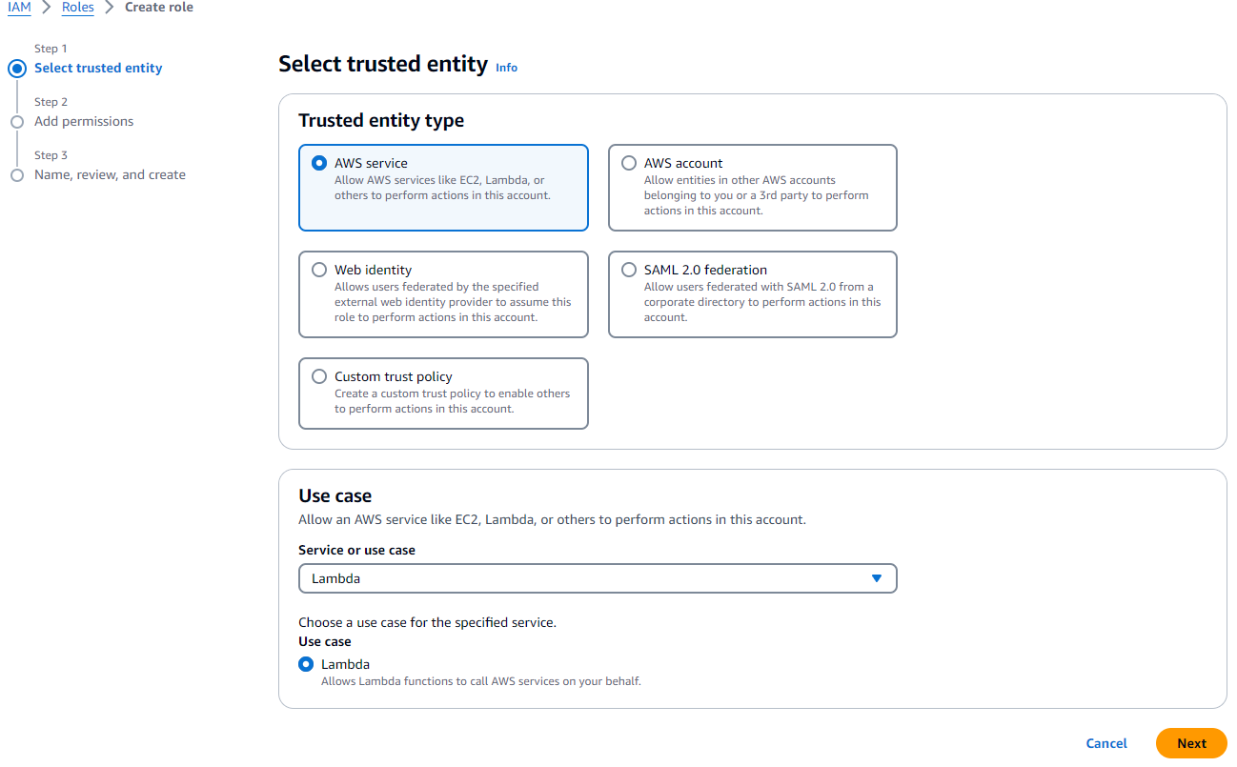The image size is (1237, 767).
Task: Click the Step 1 active step indicator circle
Action: coord(16,69)
